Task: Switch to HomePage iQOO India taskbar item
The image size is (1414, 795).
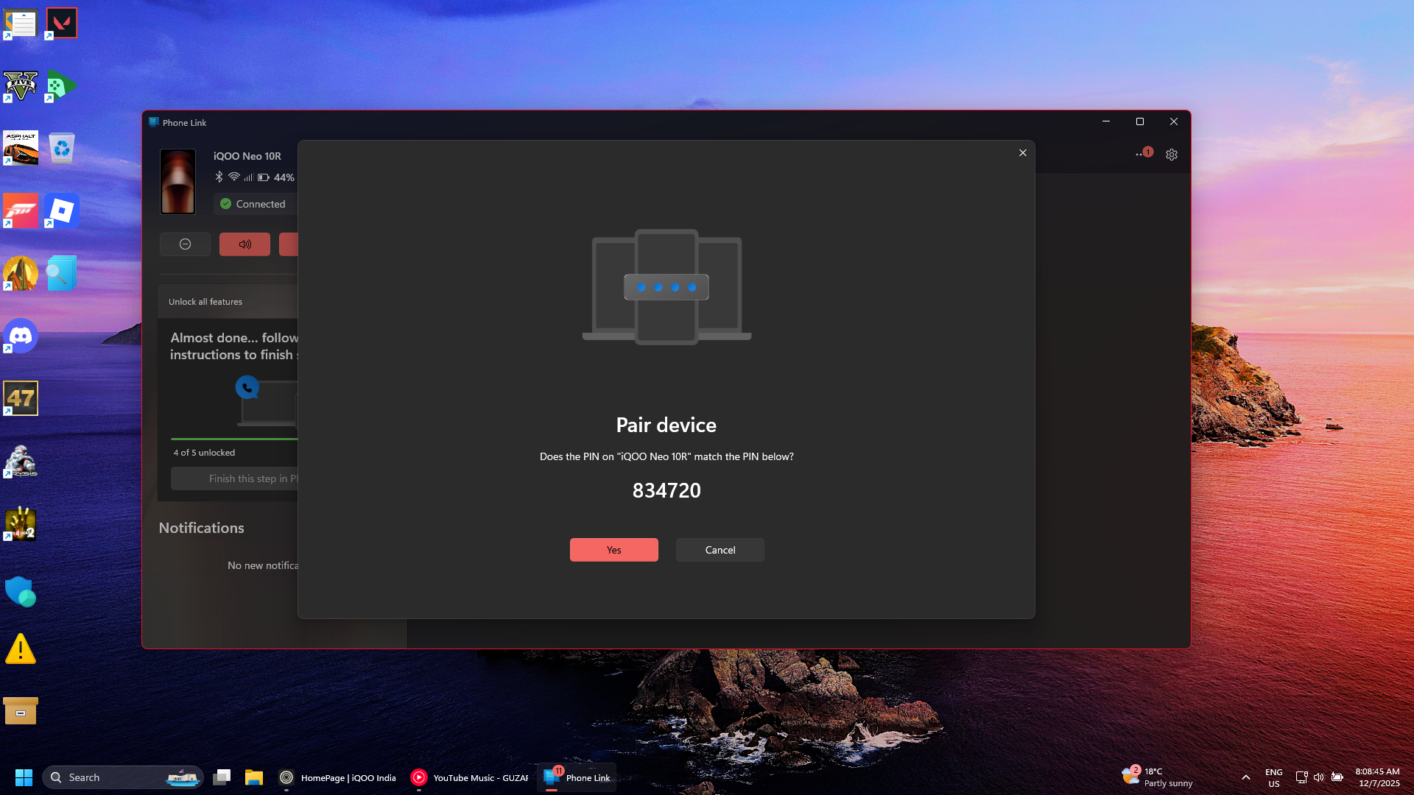Action: coord(337,777)
